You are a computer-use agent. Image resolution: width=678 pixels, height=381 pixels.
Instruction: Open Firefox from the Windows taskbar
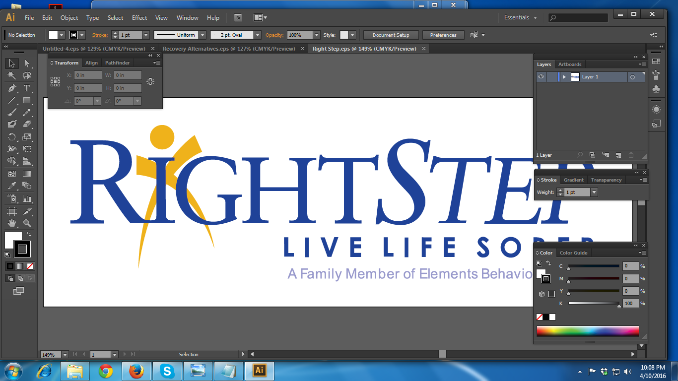(136, 371)
